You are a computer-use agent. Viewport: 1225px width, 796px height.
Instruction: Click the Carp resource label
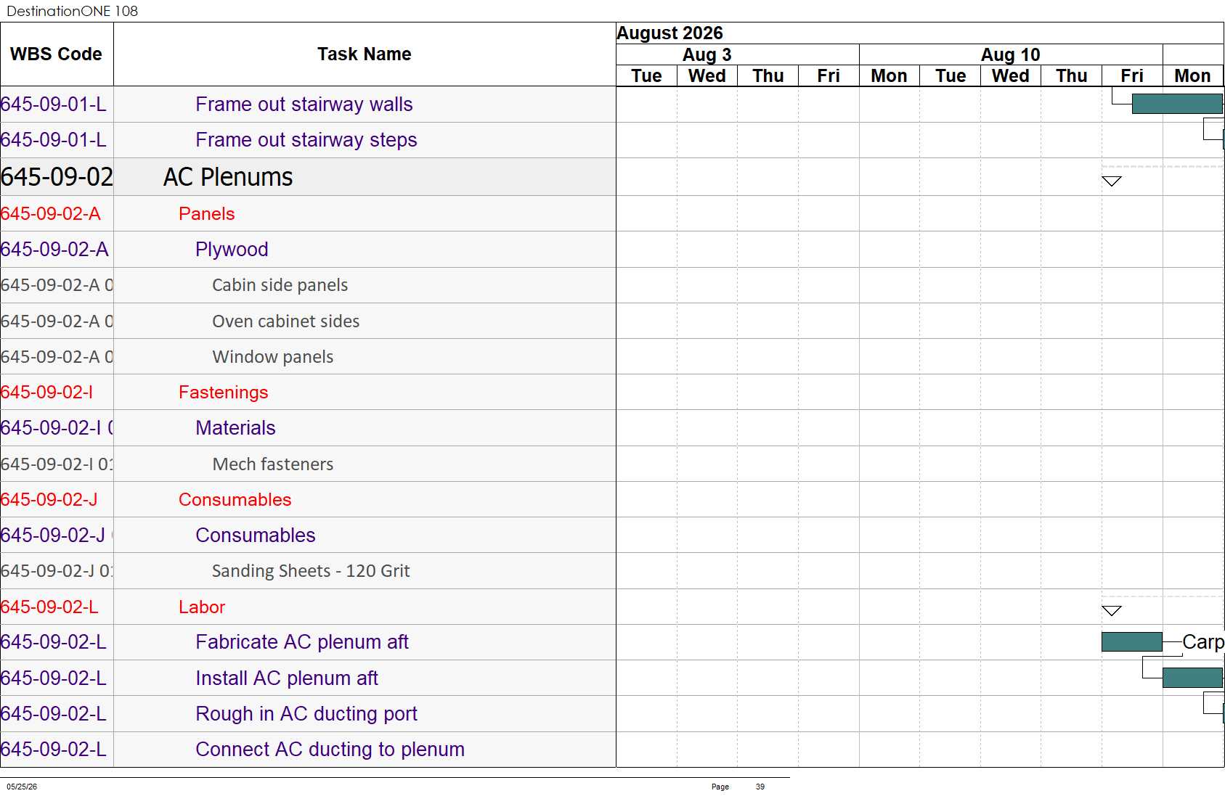click(x=1203, y=642)
